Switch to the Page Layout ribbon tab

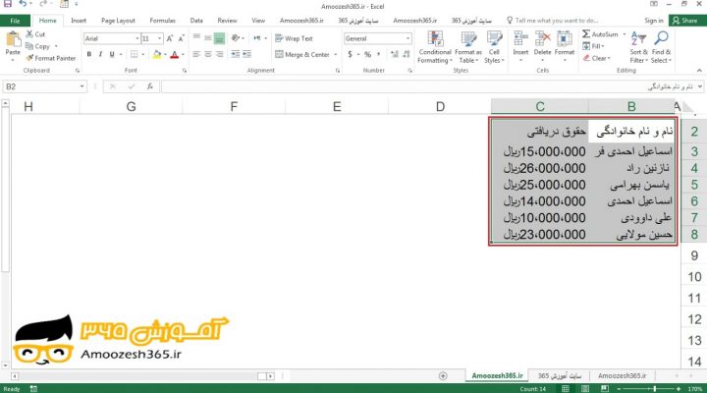point(118,21)
